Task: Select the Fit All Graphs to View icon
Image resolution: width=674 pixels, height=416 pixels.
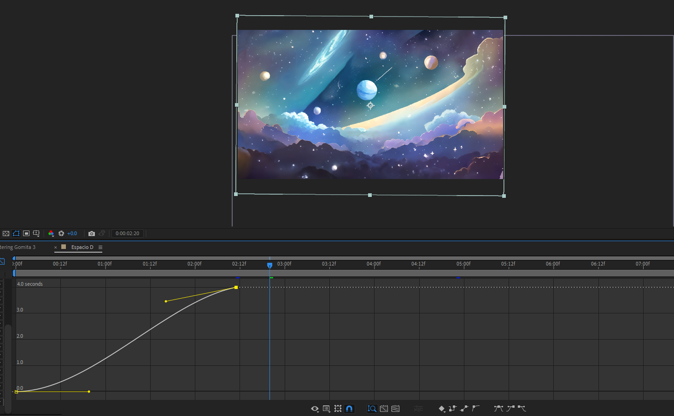Action: tap(395, 408)
